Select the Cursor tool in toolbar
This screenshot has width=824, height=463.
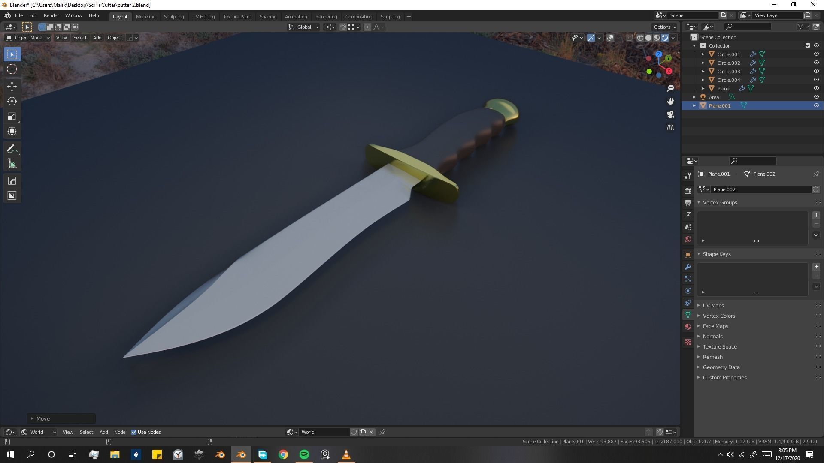click(12, 69)
